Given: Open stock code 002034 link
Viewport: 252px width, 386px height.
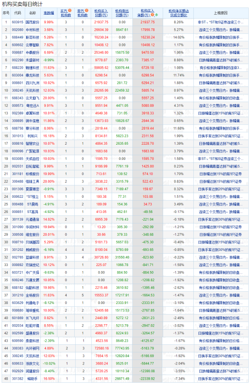Looking at the screenshot, I should (x=17, y=326).
